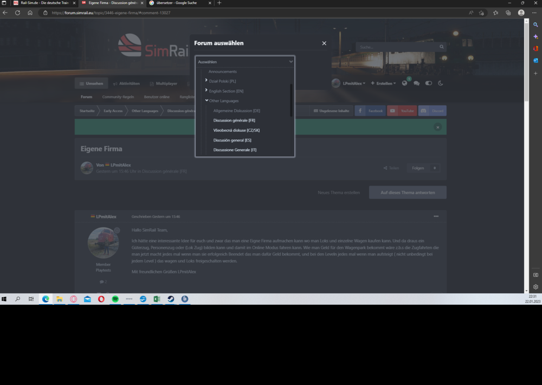This screenshot has width=542, height=385.
Task: Open the Erstellen create menu
Action: [x=383, y=84]
